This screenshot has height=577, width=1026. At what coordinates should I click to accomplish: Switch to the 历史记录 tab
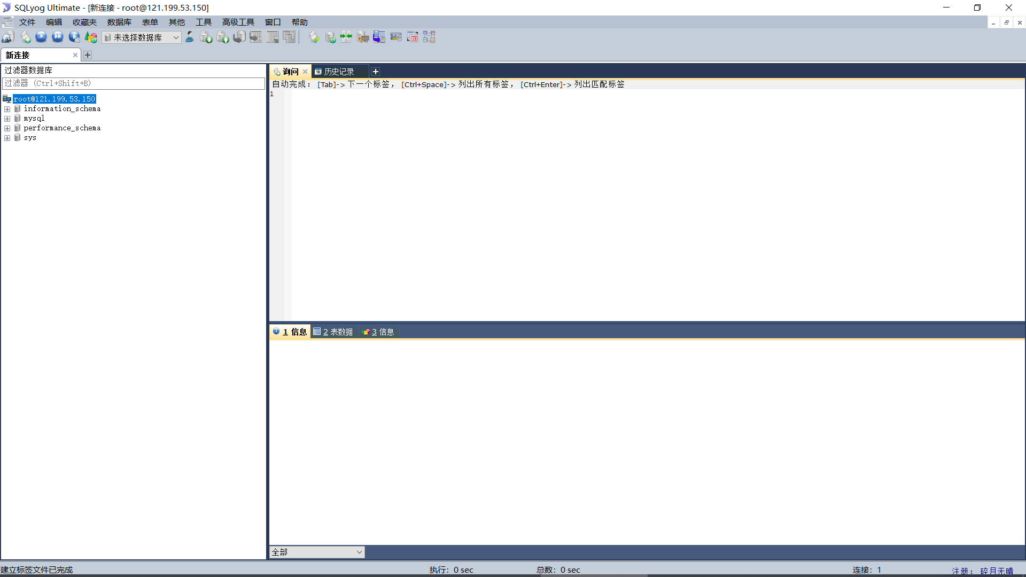(x=339, y=72)
